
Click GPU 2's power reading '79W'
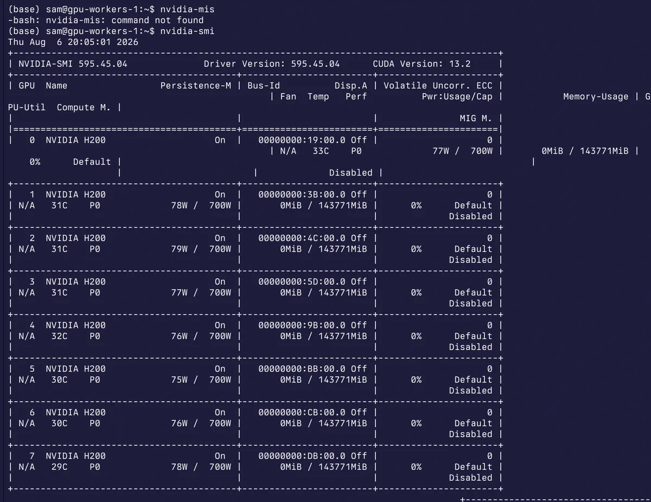[x=179, y=249]
